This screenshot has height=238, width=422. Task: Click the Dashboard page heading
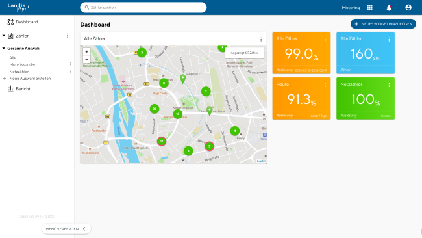95,25
